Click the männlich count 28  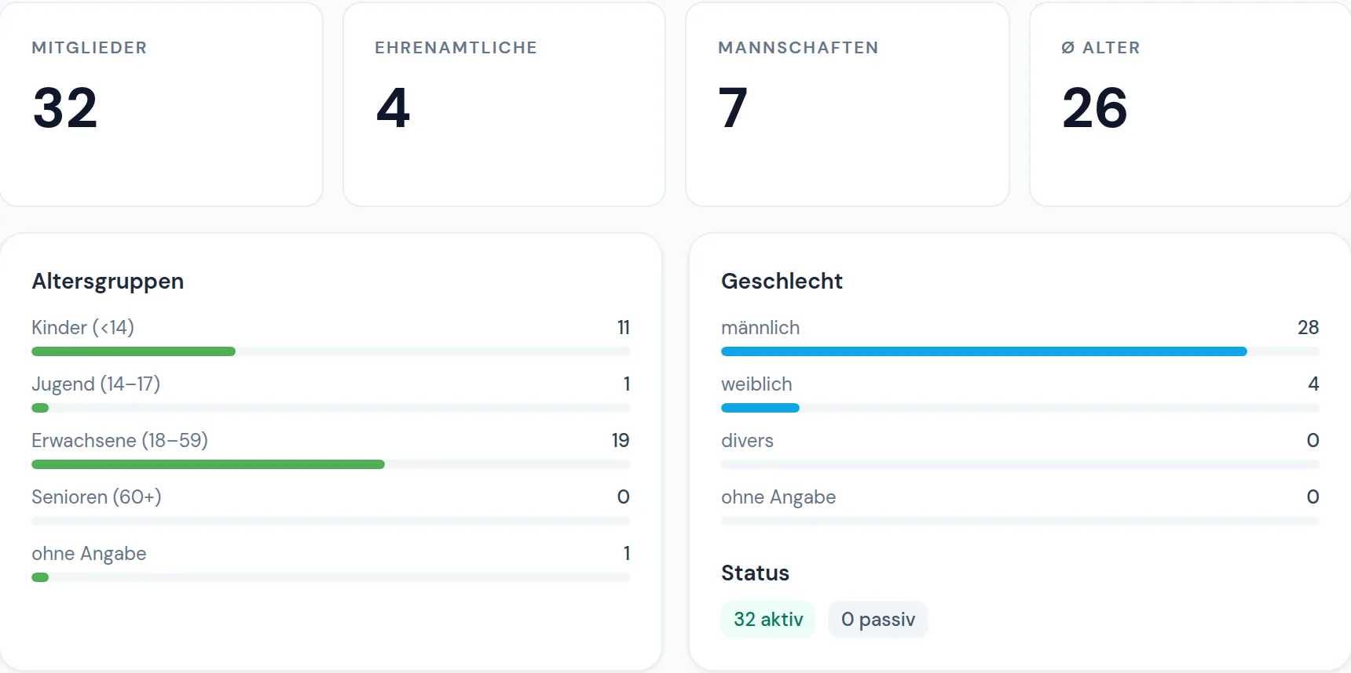[x=1308, y=327]
